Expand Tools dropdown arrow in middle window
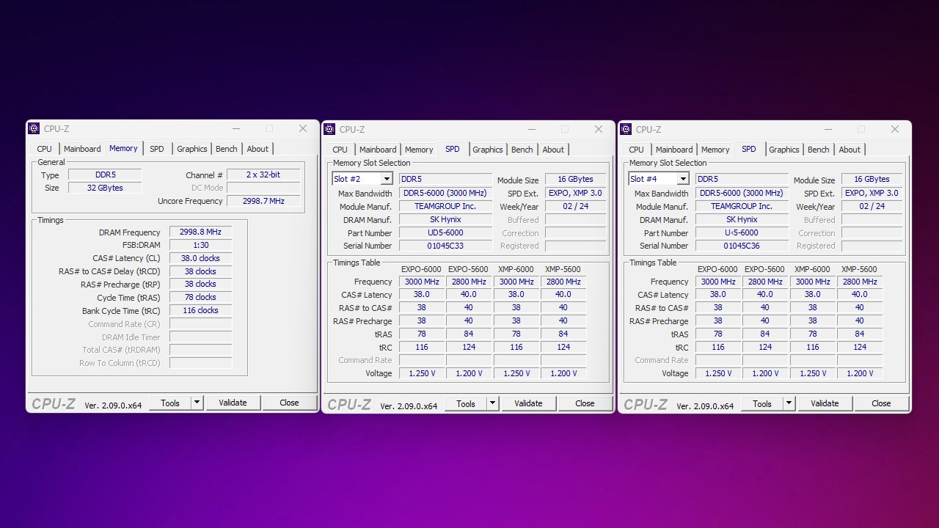 [492, 403]
